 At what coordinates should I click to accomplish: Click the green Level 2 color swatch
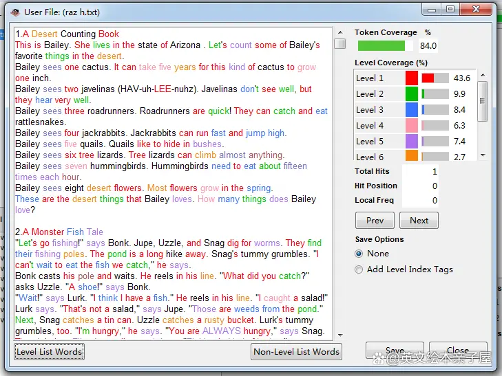click(x=411, y=94)
